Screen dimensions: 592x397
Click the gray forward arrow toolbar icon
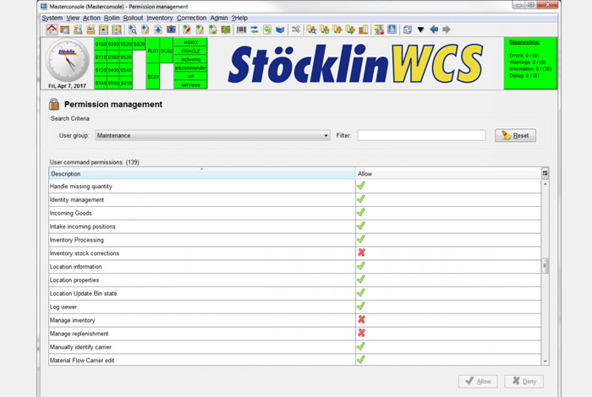pos(447,30)
